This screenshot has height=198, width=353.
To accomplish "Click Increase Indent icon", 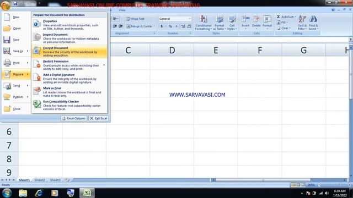I will [121, 26].
